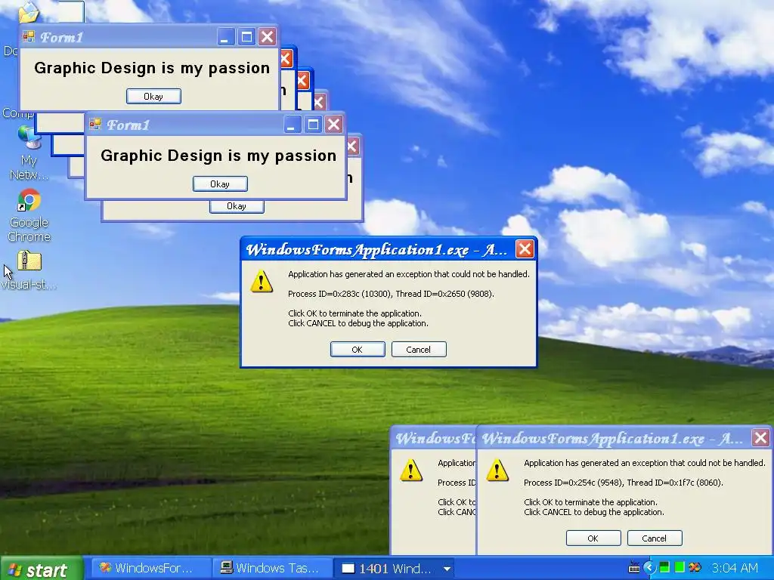Click Cancel in the Process ID=0x254c error dialog

point(655,538)
